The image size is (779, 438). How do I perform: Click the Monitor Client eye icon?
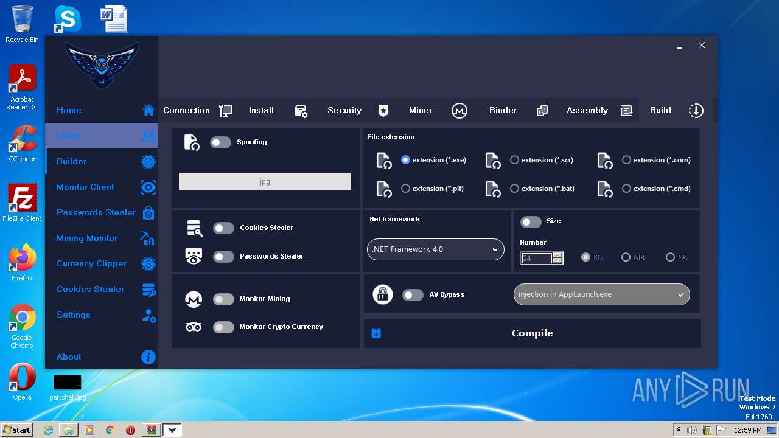(x=148, y=187)
